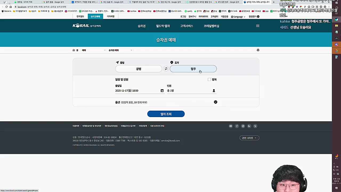Click the Instagram icon in the footer
Screen dimensions: 341x192
(x=243, y=126)
